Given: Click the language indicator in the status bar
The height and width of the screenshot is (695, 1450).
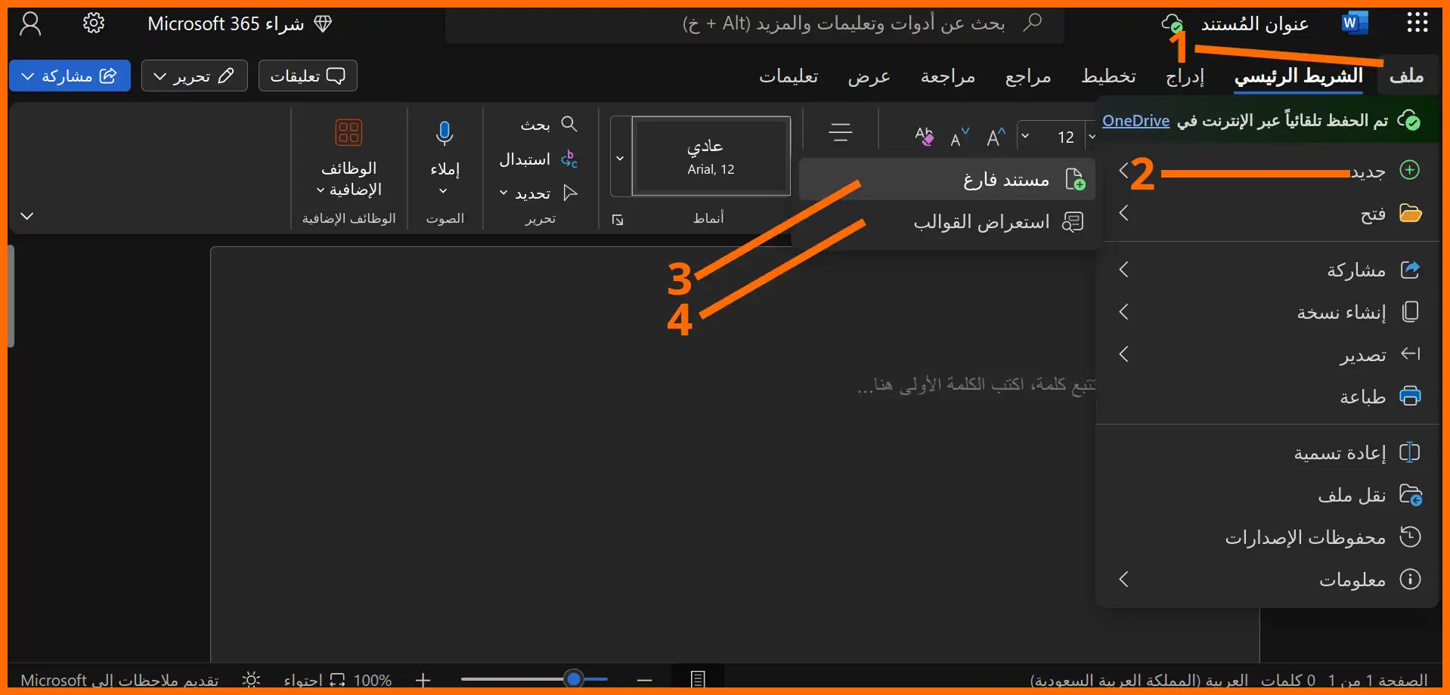Looking at the screenshot, I should point(1139,681).
